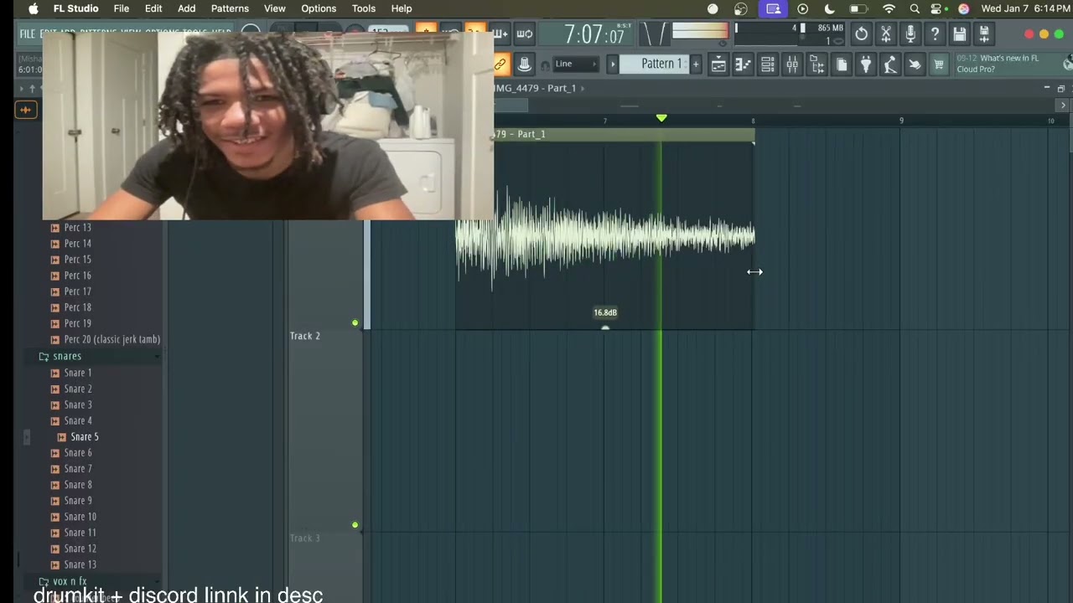The image size is (1073, 603).
Task: Open the File menu in menu bar
Action: 122,8
